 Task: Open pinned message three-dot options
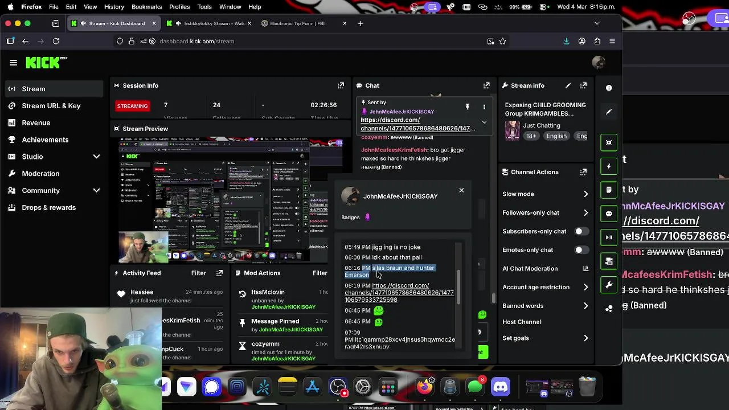pyautogui.click(x=484, y=106)
